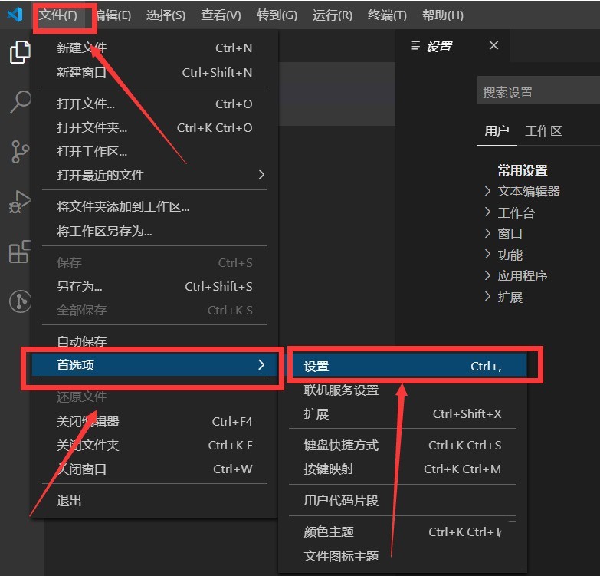The image size is (600, 576).
Task: Close the 设置 tab
Action: coord(493,45)
